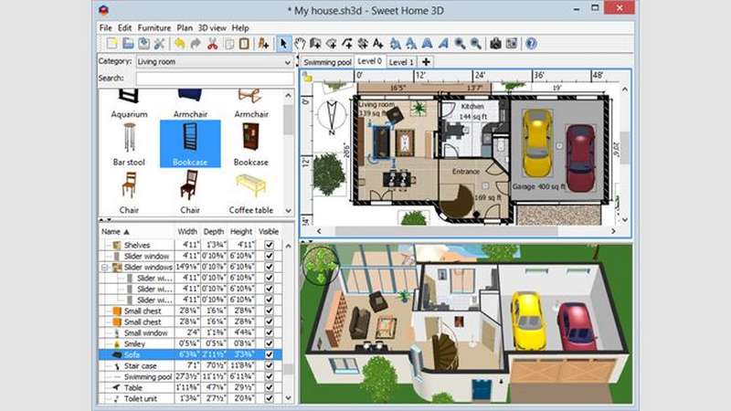
Task: Open Preferences using the tools icon
Action: tap(159, 44)
